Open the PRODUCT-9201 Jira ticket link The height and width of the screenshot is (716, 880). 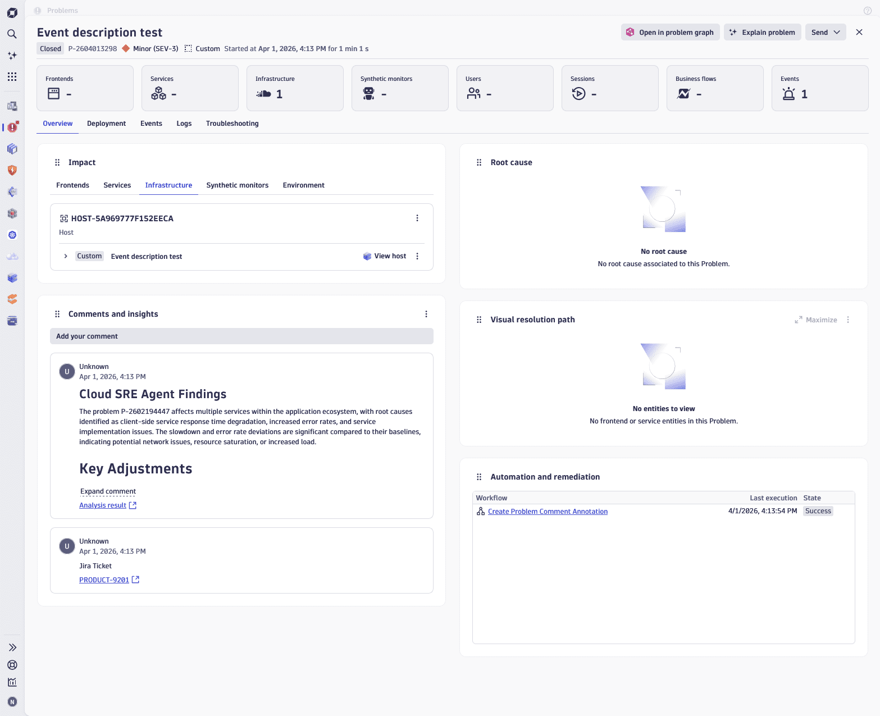pyautogui.click(x=104, y=580)
